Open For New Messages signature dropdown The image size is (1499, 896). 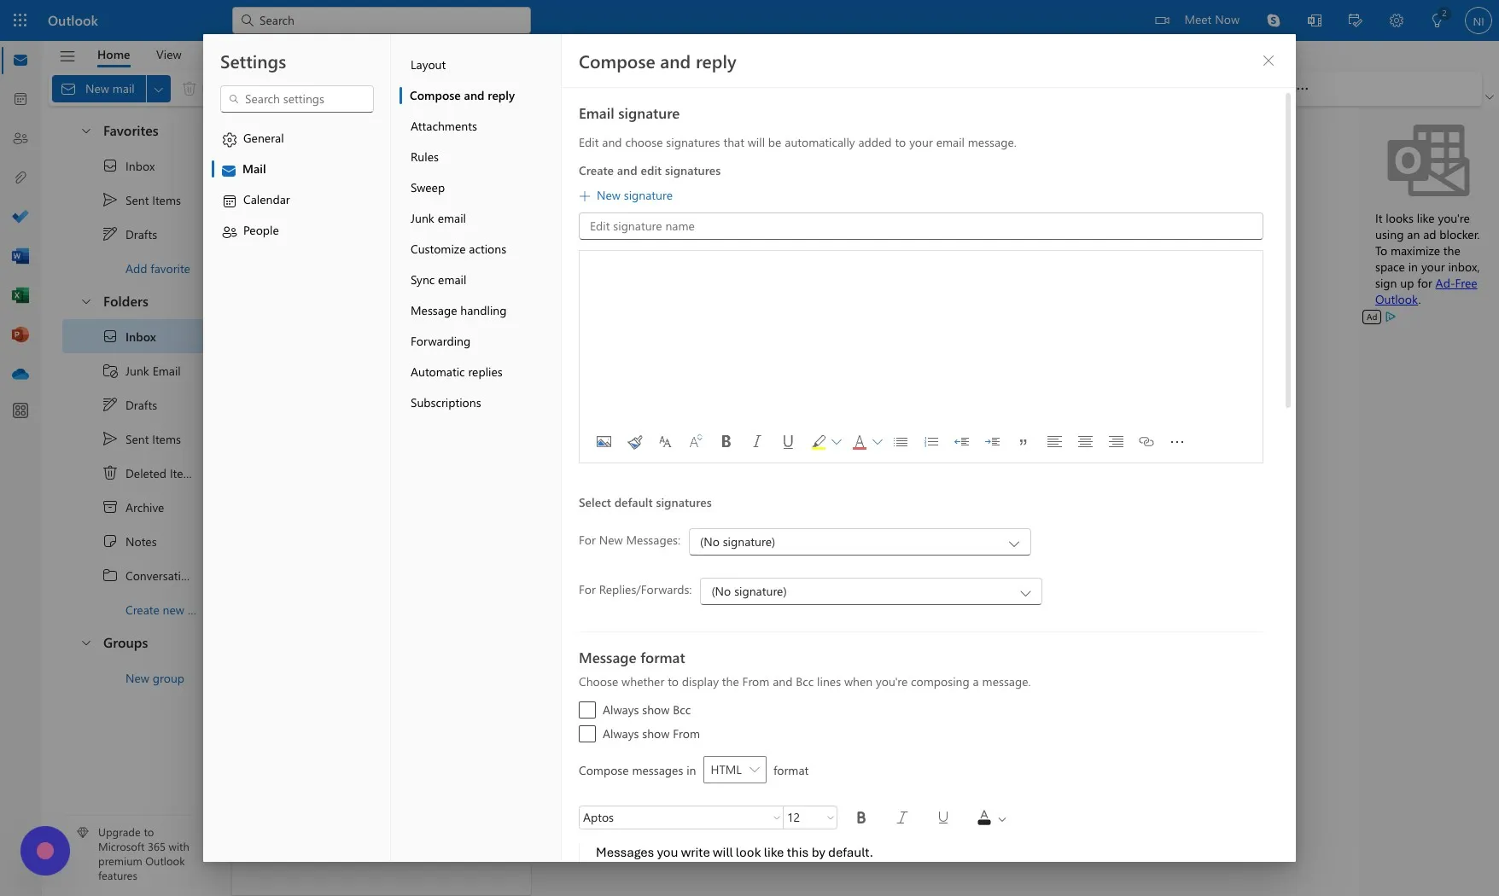860,542
